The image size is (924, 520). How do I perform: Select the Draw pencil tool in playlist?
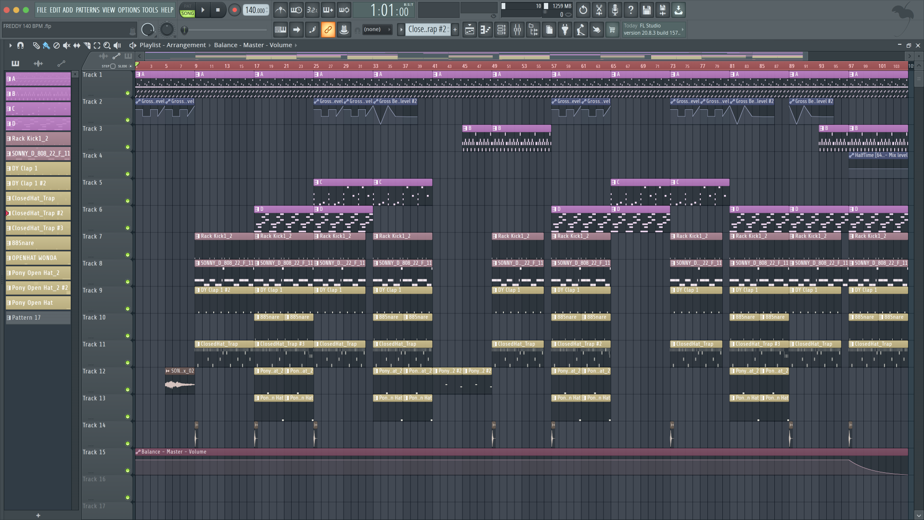36,45
